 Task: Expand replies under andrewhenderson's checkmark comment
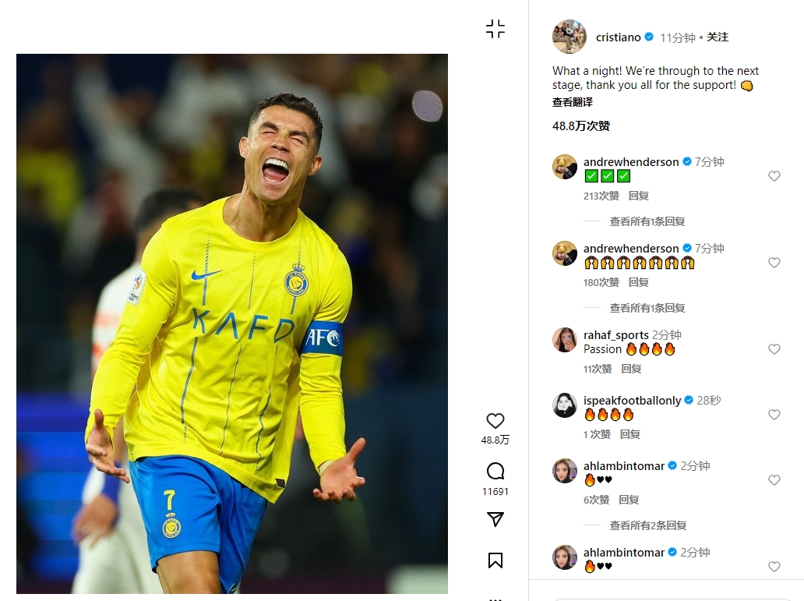click(x=647, y=221)
